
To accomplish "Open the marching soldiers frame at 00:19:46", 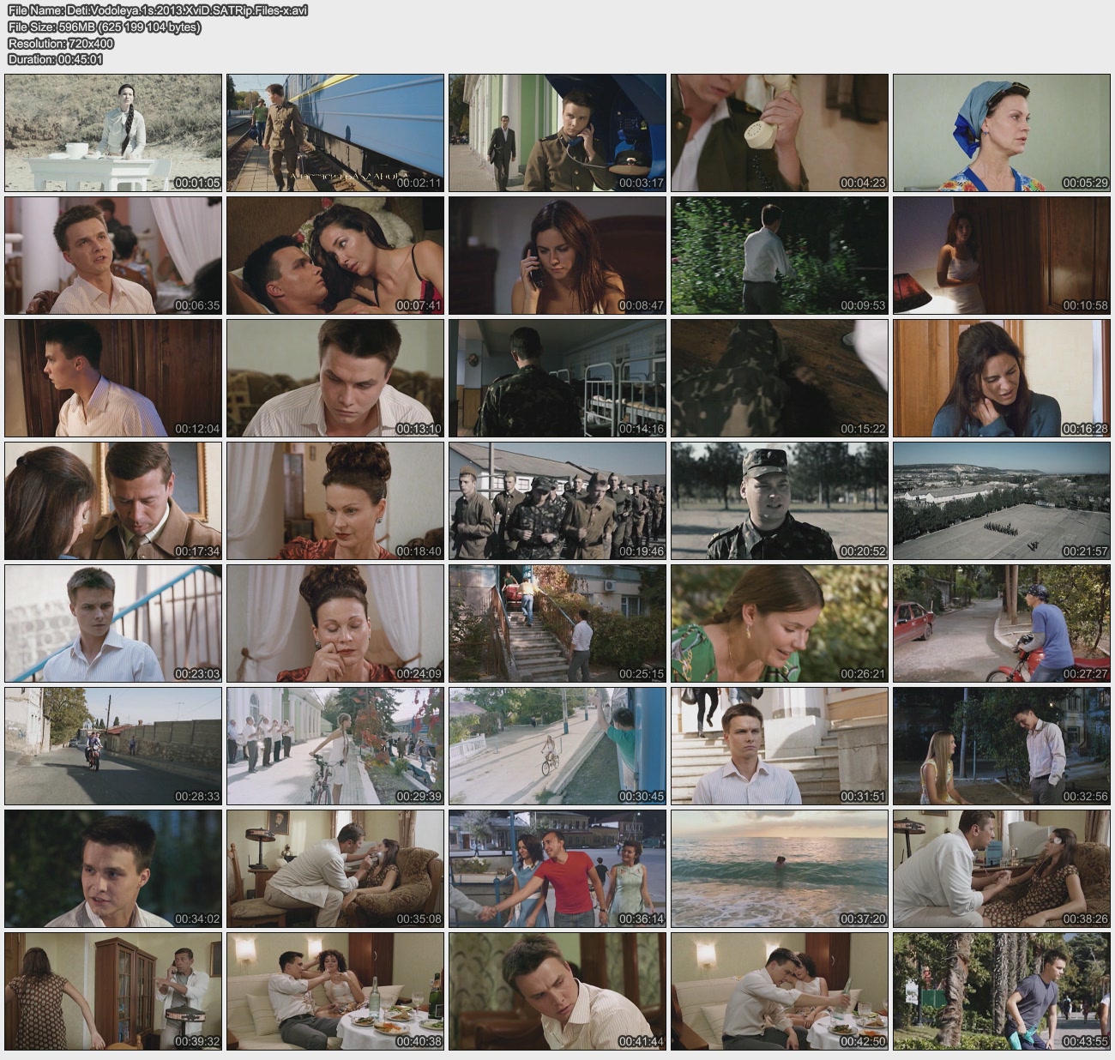I will point(557,501).
